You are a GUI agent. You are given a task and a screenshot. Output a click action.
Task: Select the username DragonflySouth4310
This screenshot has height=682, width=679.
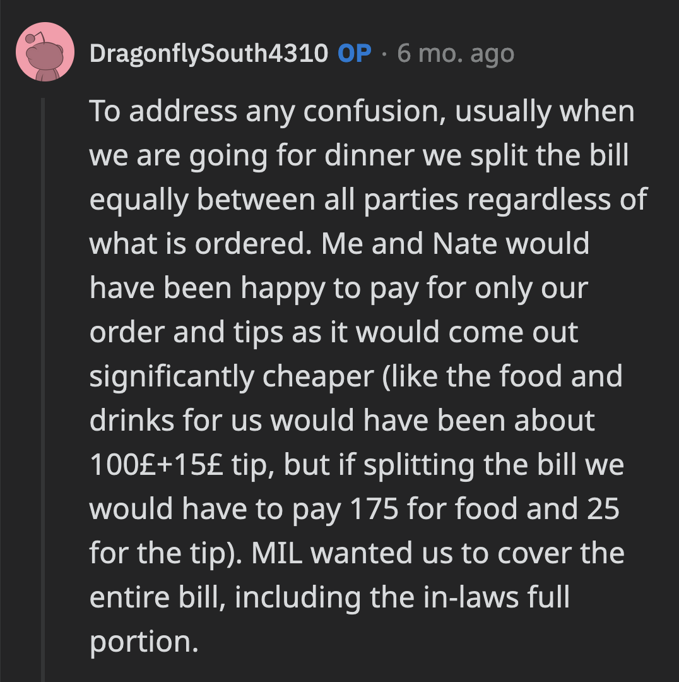tap(208, 54)
